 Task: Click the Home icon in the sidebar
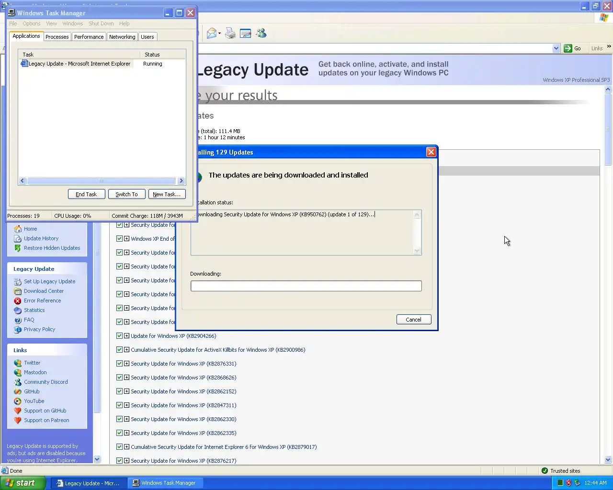point(18,229)
